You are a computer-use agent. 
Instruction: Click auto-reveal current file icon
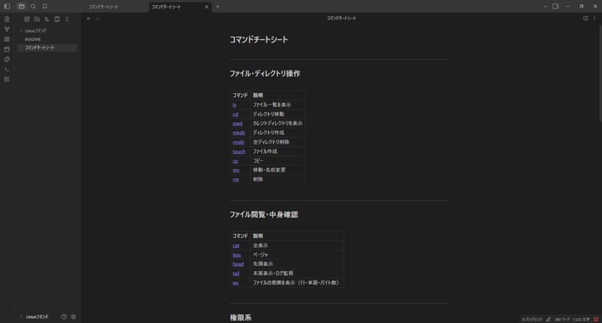point(57,19)
